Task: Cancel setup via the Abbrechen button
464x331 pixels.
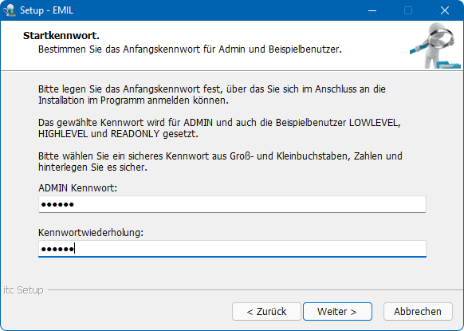Action: pos(418,312)
